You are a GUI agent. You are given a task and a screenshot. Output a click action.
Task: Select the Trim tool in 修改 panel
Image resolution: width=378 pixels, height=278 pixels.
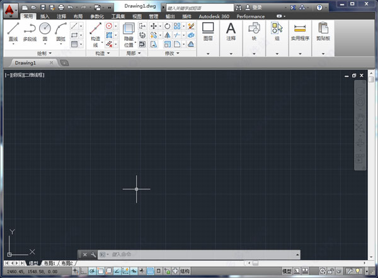coord(177,35)
